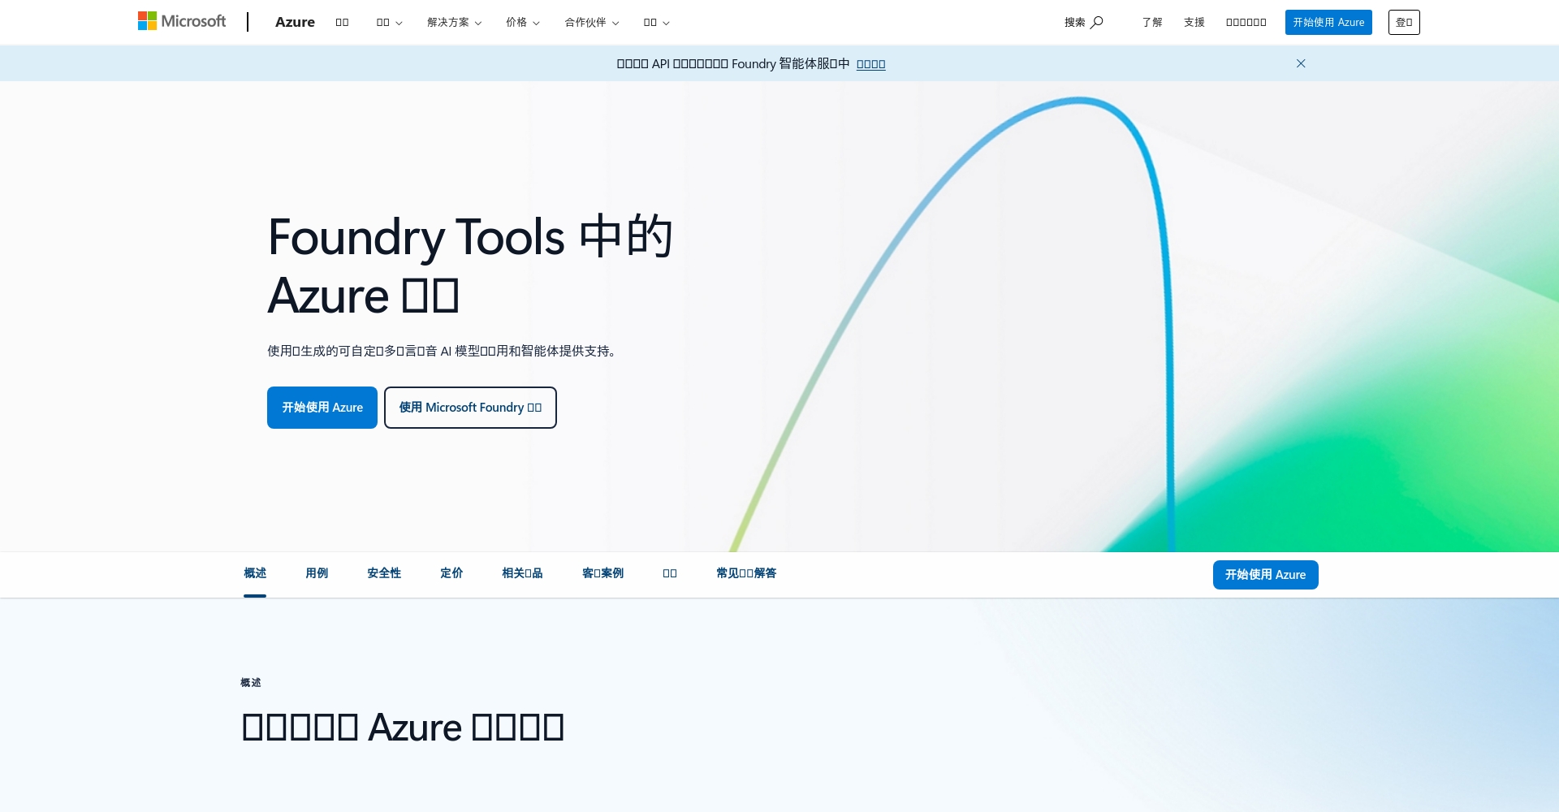Follow the underlined link in the announcement banner

click(x=870, y=64)
